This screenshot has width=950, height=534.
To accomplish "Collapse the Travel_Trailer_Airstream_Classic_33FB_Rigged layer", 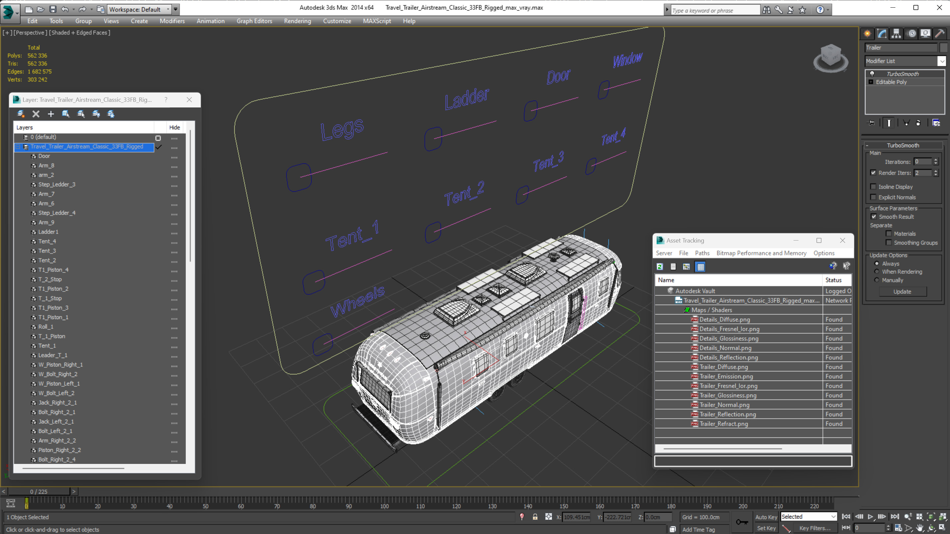I will 17,147.
